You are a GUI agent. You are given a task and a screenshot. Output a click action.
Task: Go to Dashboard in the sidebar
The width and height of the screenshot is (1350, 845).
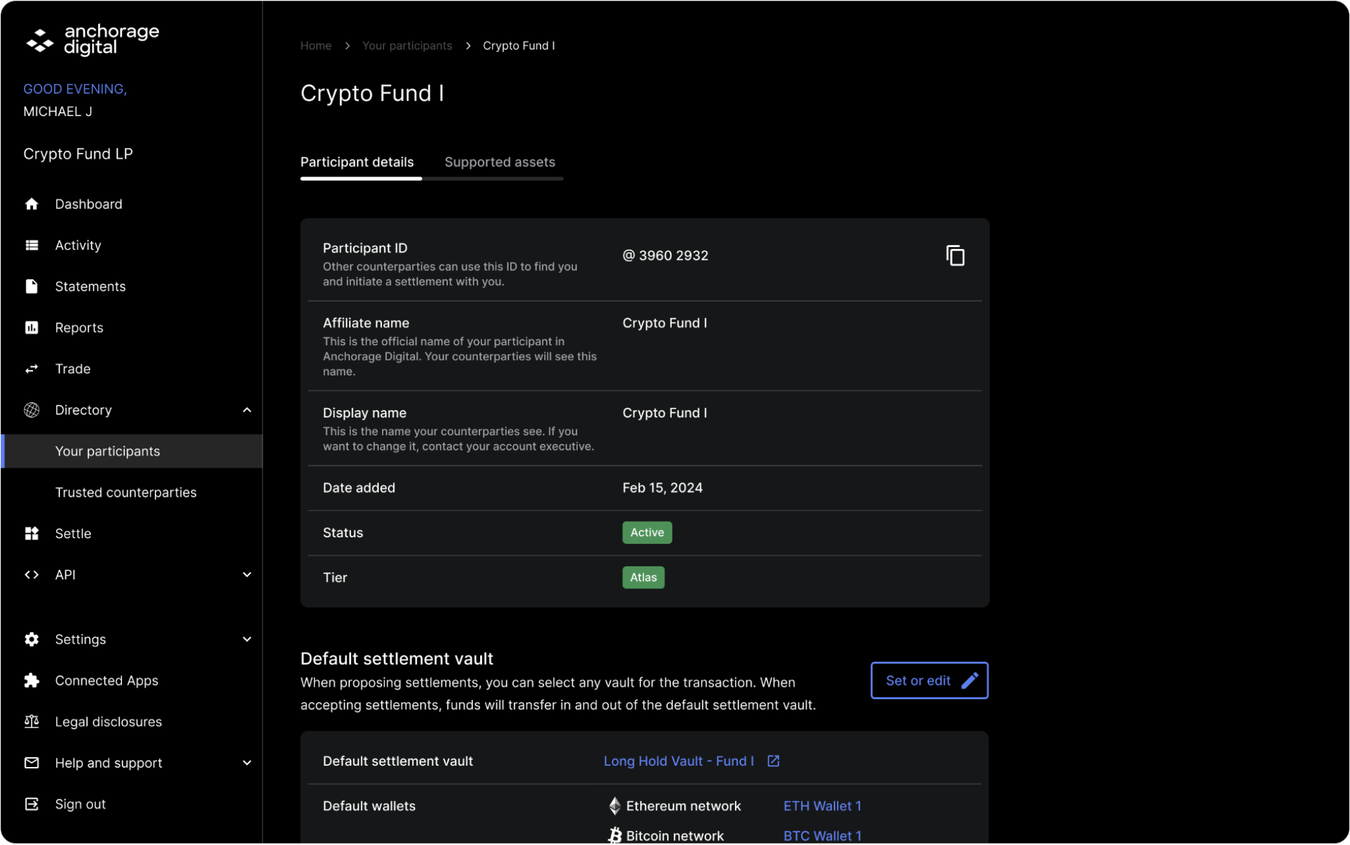89,204
